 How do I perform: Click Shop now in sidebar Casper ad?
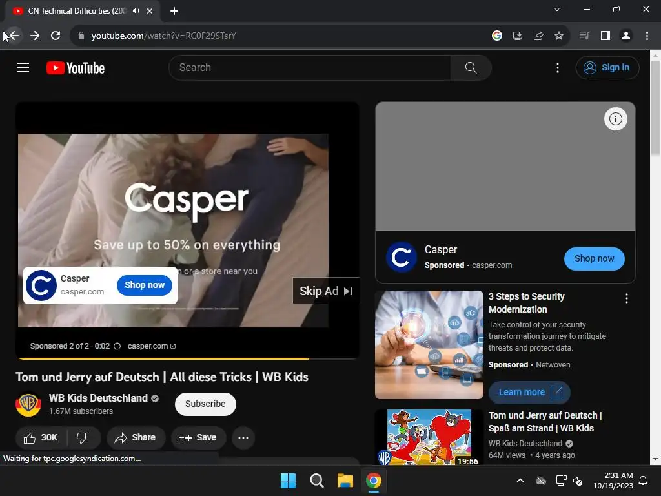click(594, 258)
